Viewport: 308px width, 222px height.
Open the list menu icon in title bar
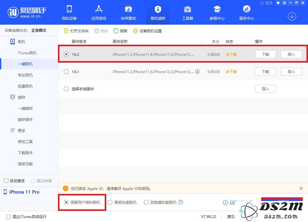point(284,3)
